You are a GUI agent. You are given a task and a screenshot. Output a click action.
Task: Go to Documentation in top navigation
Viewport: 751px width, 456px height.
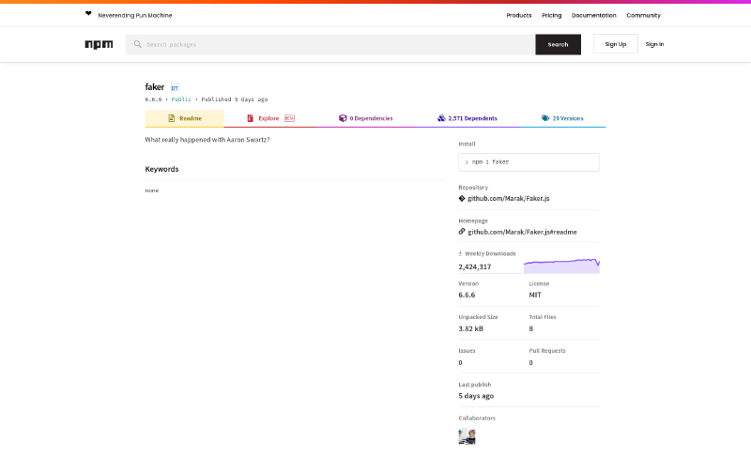point(594,15)
